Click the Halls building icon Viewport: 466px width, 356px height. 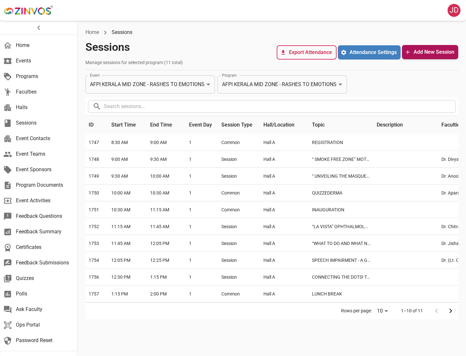tap(8, 107)
